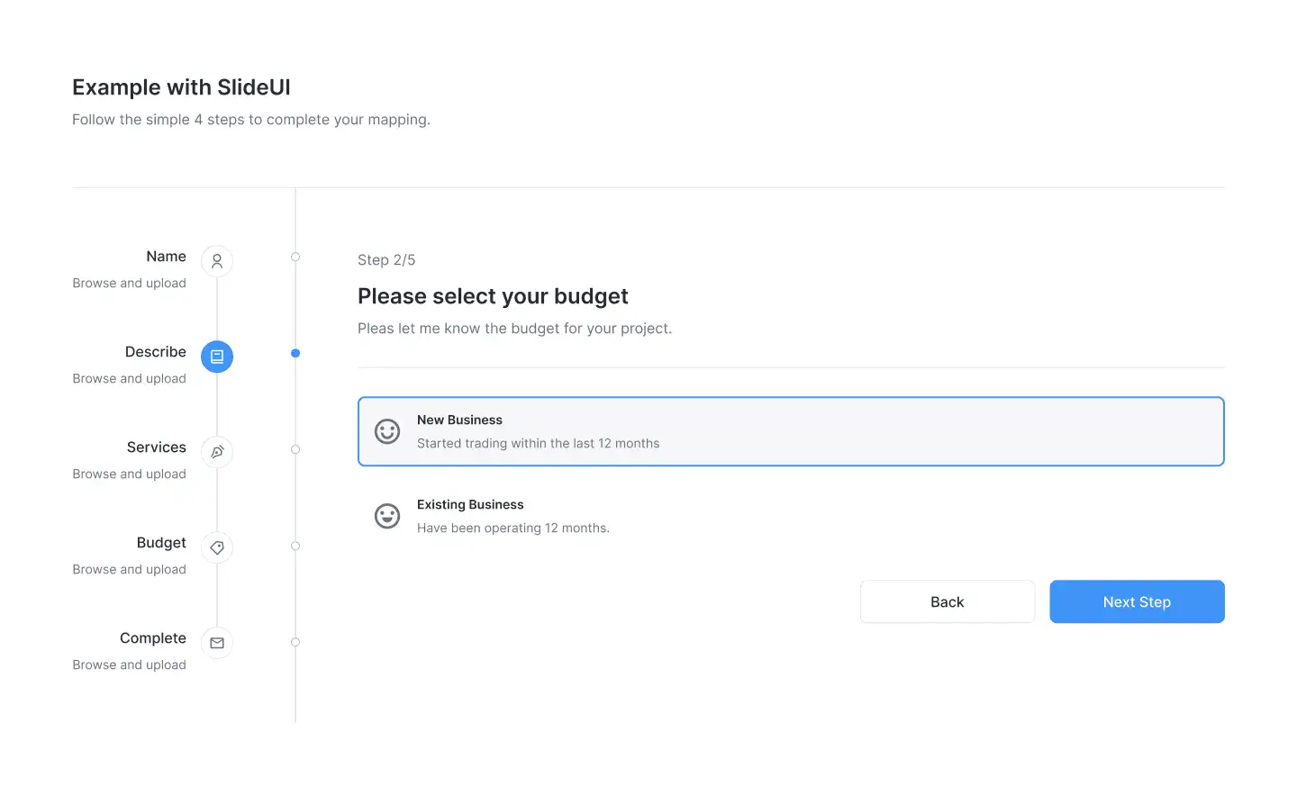Go to the next step

(1137, 601)
